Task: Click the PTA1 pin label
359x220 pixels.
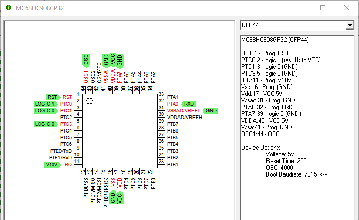Action: tap(173, 97)
